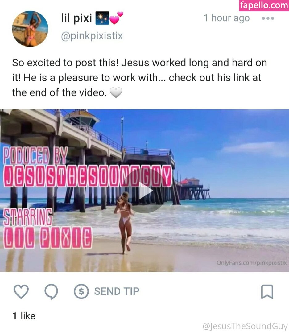
Task: Click the OnlyFans.com/pinkpixistix video watermark
Action: click(x=252, y=263)
